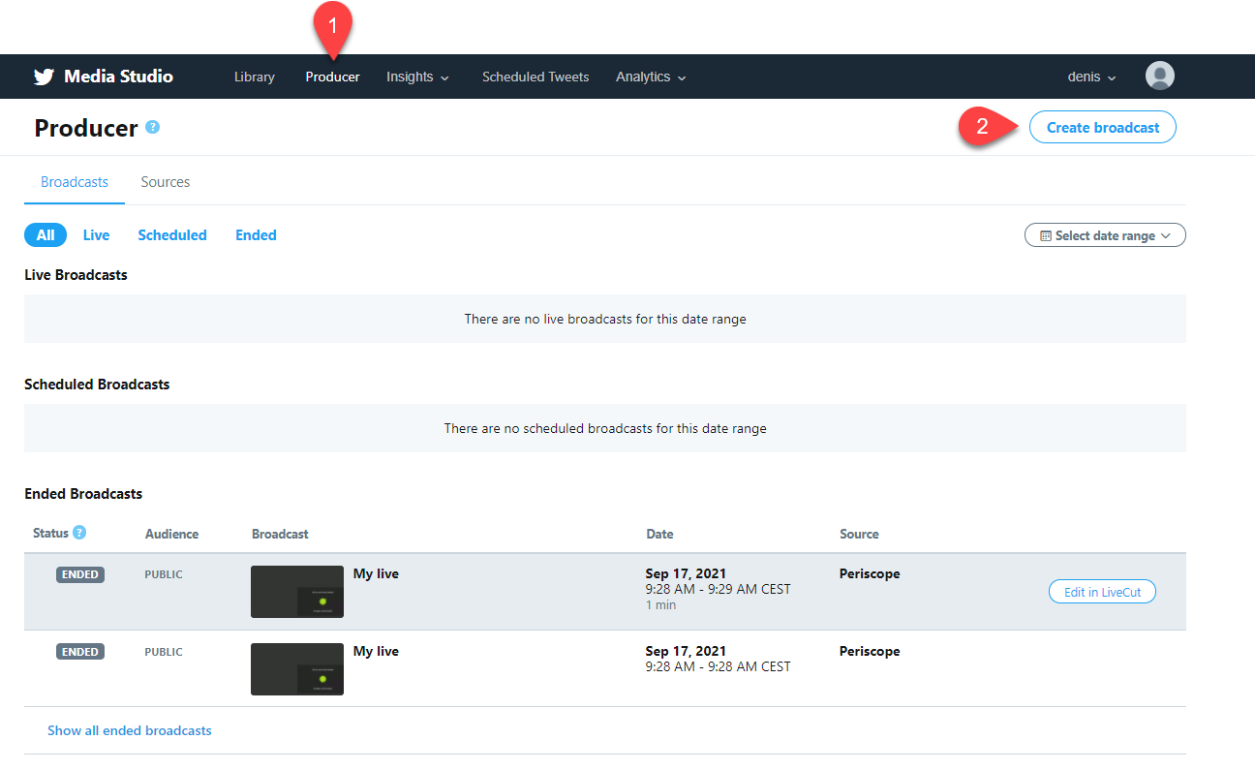Click the Source column header
Screen dimensions: 1255x771
(859, 534)
